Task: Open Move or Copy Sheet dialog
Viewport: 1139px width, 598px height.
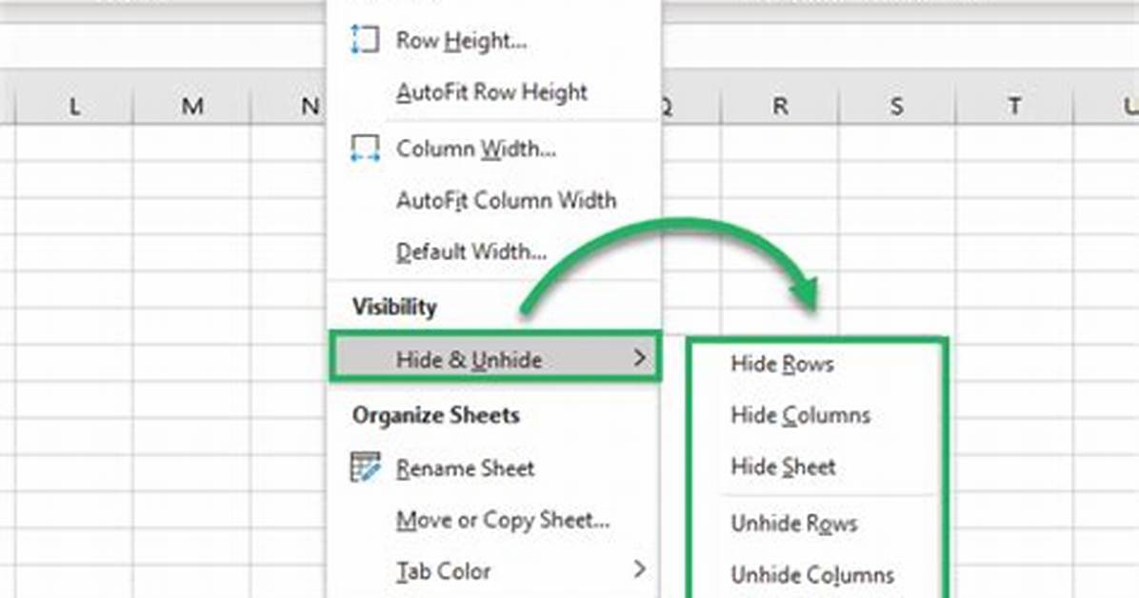Action: (x=503, y=520)
